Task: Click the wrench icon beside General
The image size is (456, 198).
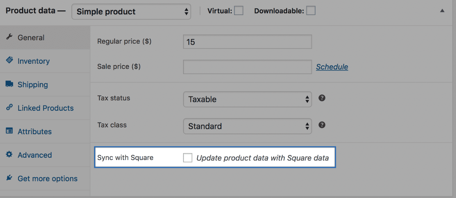Action: [x=9, y=37]
